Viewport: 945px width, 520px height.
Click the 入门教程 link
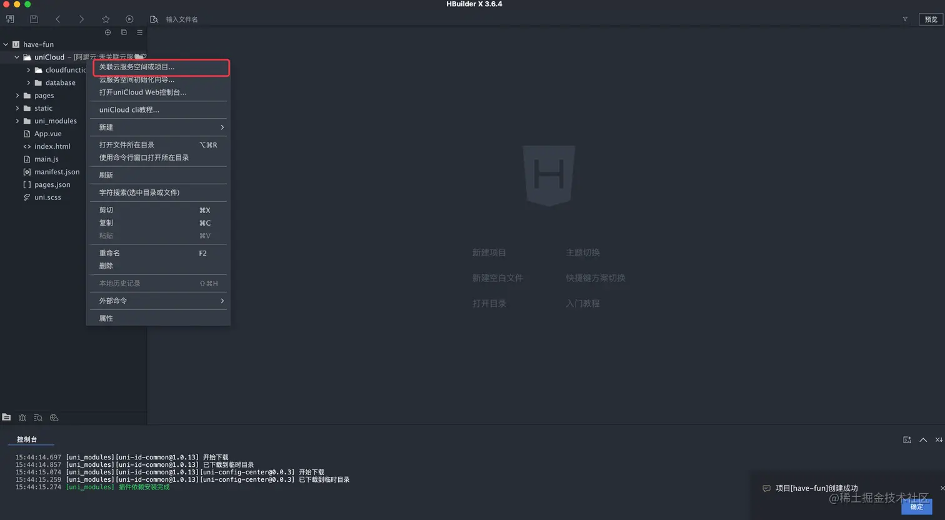click(x=582, y=304)
